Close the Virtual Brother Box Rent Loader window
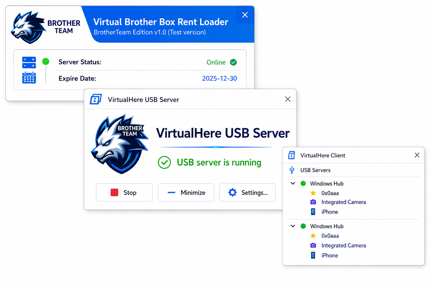Viewport: 431px width, 287px height. (x=245, y=15)
